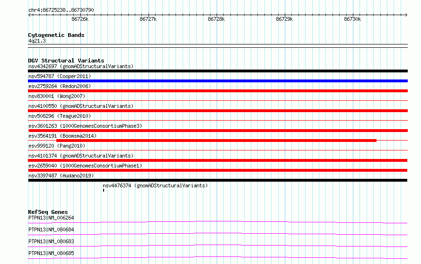
Task: Click the magenta intron line of NM_080684
Action: click(218, 233)
